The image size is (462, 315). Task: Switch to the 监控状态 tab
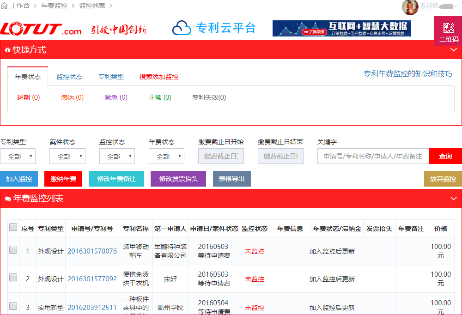(x=69, y=77)
